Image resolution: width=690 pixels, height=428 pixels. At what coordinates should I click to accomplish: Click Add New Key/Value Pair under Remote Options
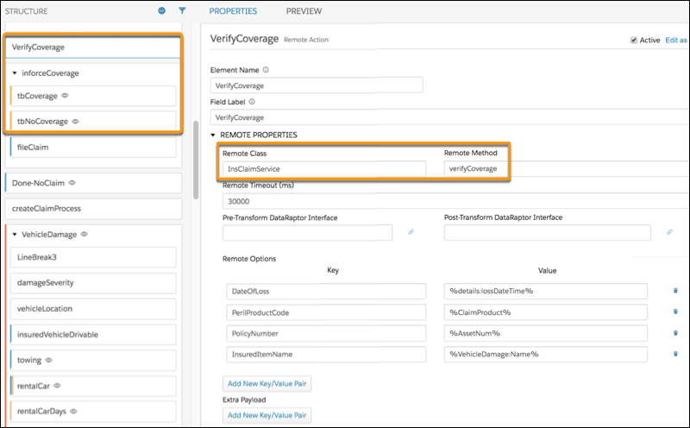[x=267, y=383]
